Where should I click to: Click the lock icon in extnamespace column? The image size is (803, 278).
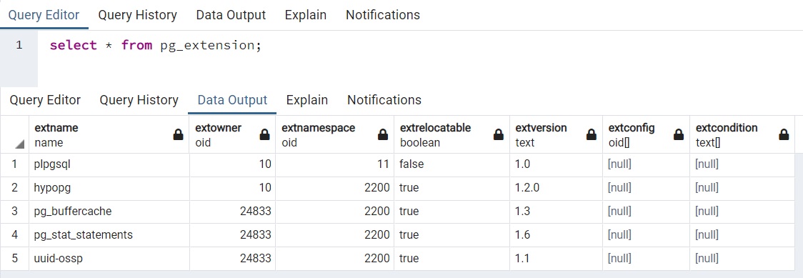[x=382, y=135]
